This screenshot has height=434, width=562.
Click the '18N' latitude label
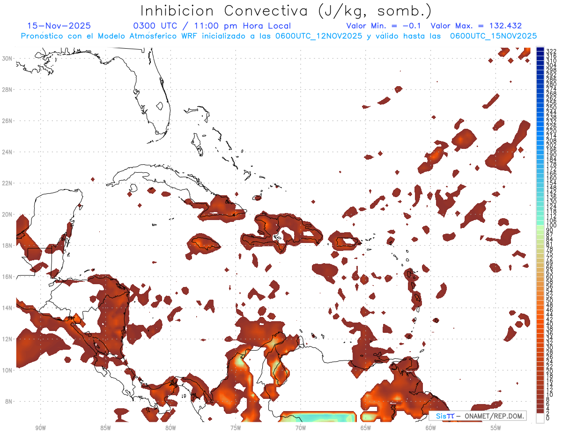pyautogui.click(x=7, y=245)
